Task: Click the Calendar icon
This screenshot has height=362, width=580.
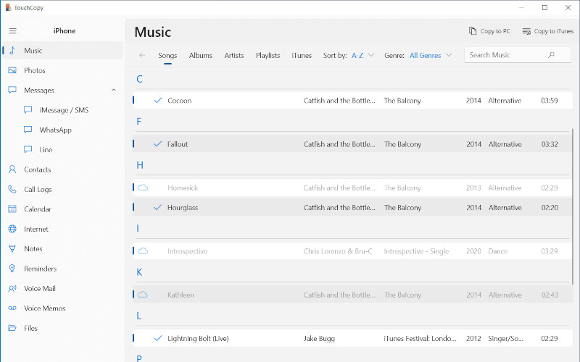Action: 12,209
